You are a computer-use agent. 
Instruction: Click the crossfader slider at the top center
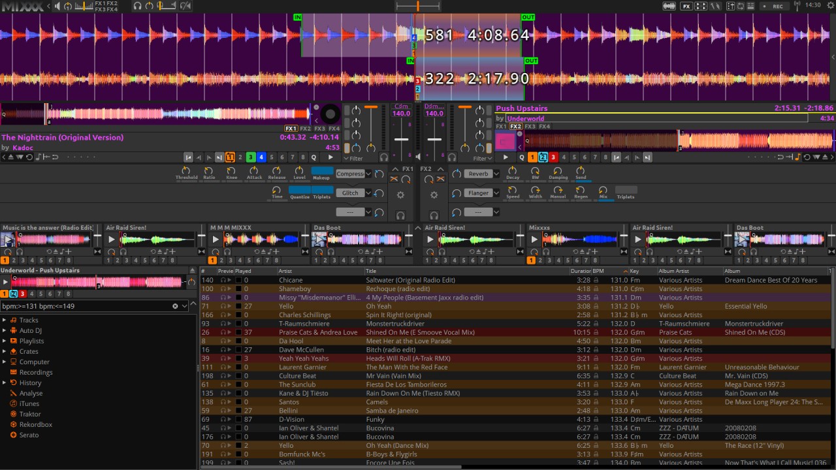[x=417, y=6]
